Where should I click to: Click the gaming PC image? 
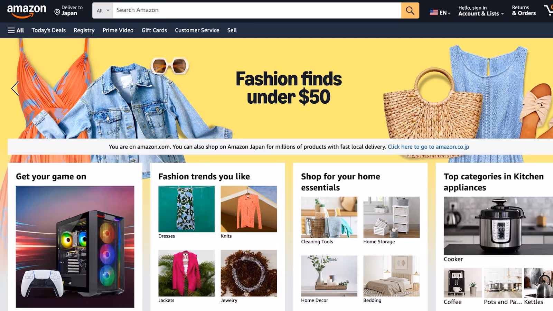coord(75,247)
